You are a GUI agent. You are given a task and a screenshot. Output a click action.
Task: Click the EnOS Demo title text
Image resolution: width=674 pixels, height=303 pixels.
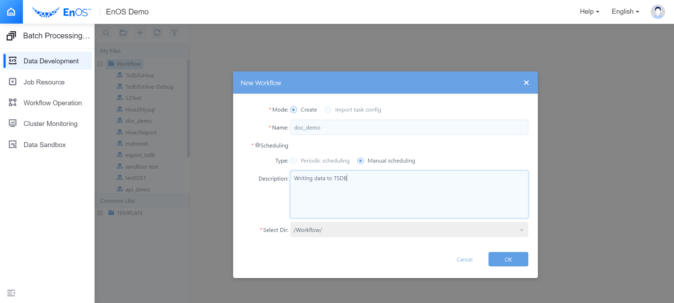coord(127,12)
